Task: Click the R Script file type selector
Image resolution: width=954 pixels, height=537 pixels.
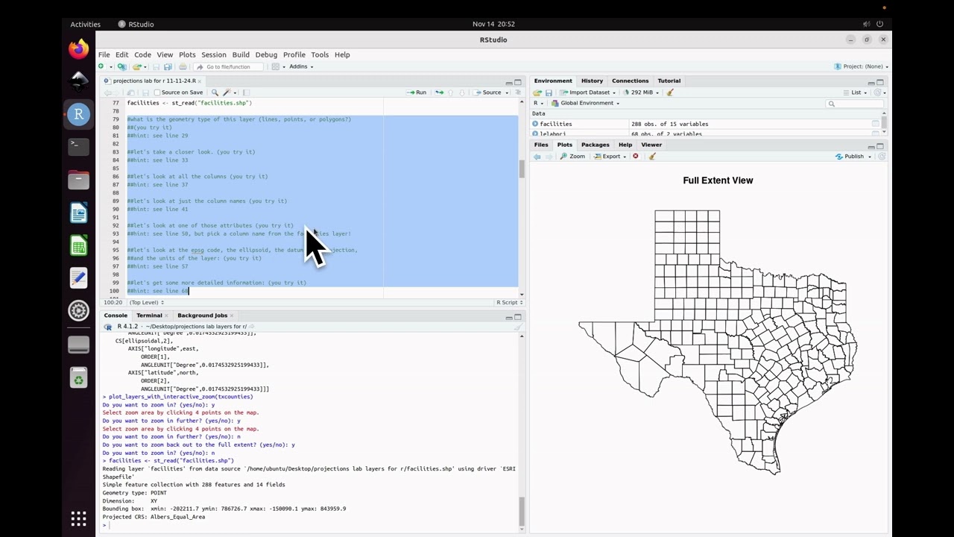Action: point(510,302)
